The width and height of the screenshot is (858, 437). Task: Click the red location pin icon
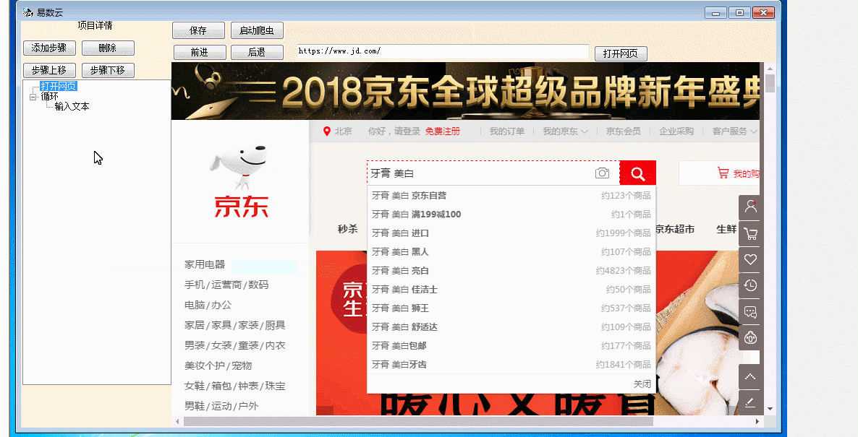[327, 131]
